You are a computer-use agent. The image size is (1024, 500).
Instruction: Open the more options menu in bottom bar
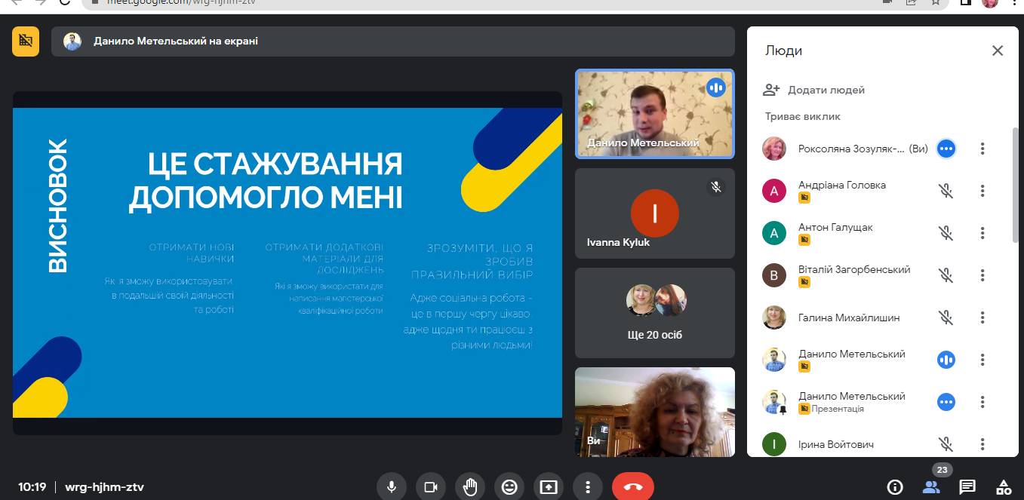tap(588, 487)
